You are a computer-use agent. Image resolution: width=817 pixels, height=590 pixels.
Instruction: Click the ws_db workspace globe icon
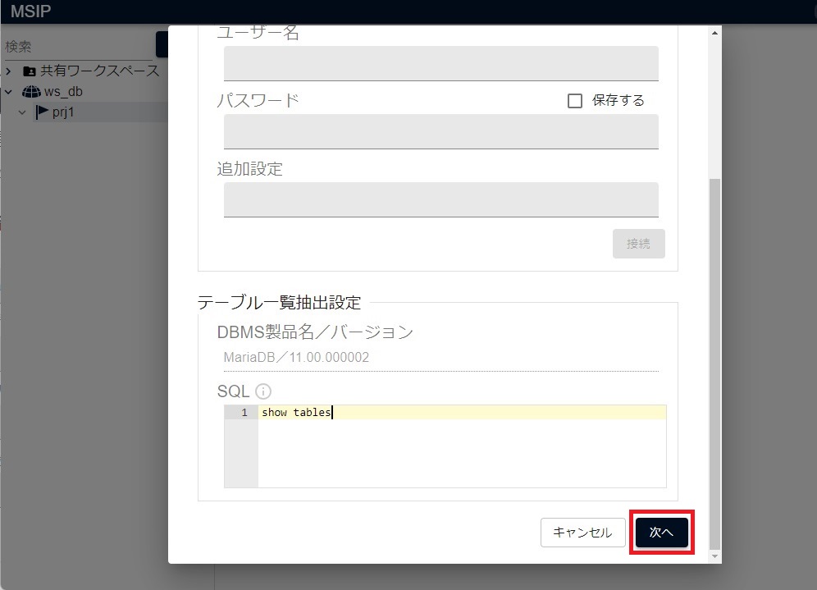pos(31,92)
